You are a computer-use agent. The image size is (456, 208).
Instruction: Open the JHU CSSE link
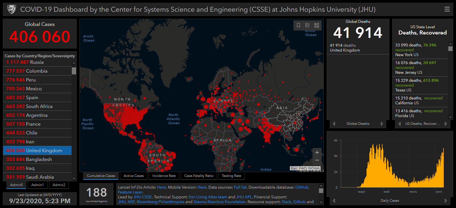coord(143,197)
